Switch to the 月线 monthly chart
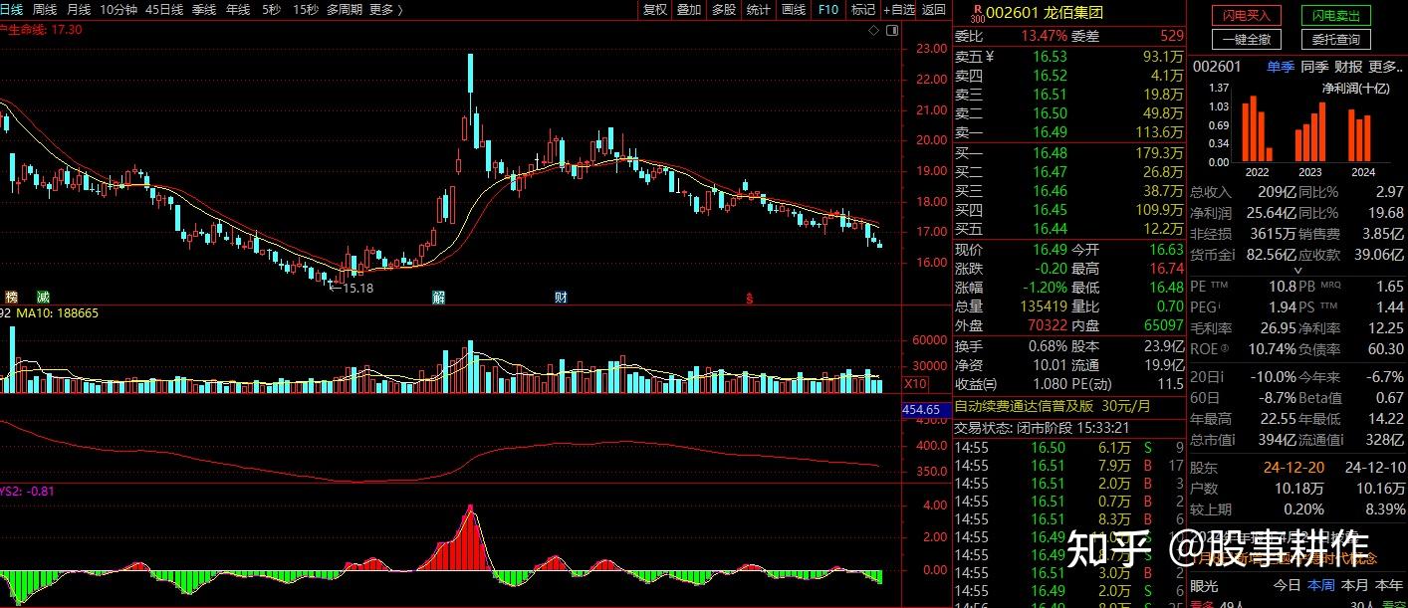 pyautogui.click(x=79, y=10)
